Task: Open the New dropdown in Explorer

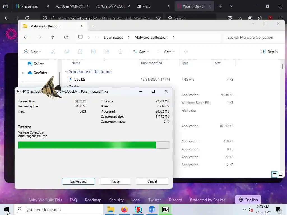Action: pos(33,52)
